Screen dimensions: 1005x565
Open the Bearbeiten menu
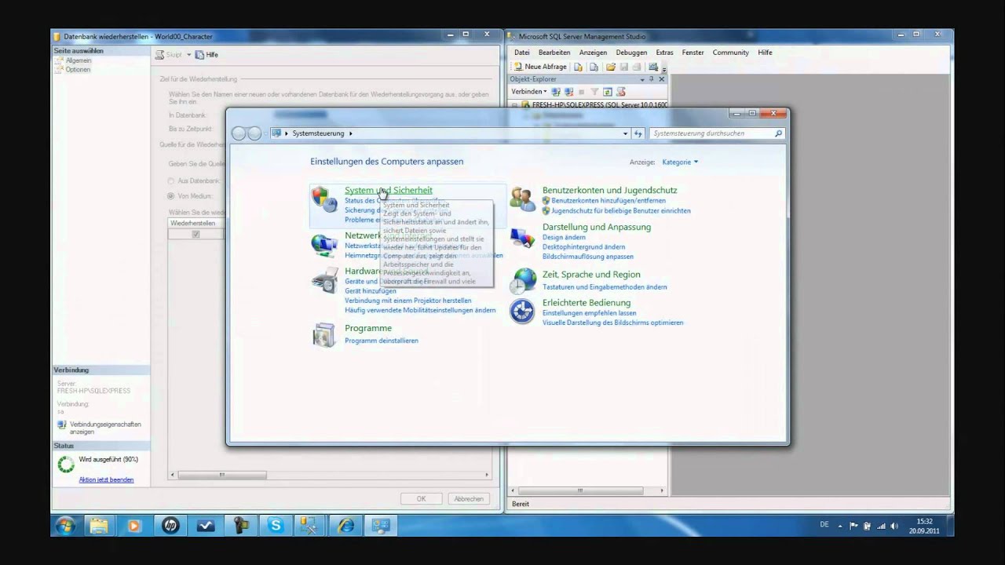coord(554,53)
